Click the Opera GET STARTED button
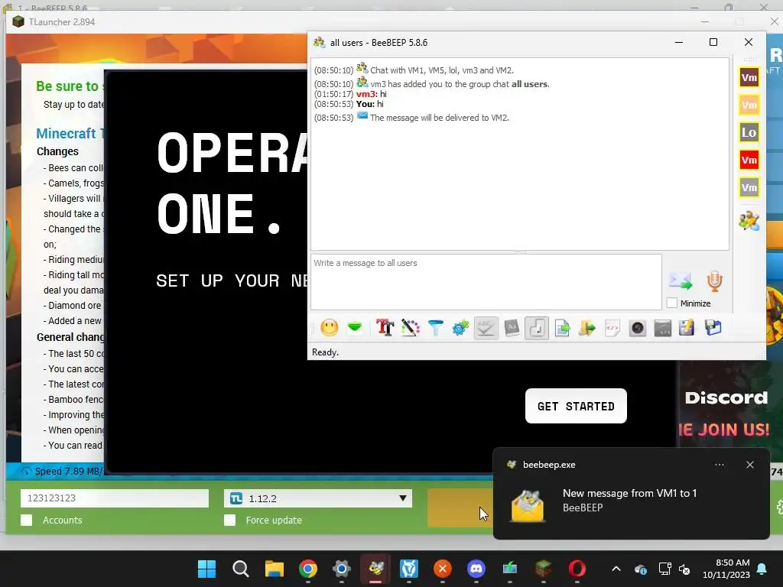The height and width of the screenshot is (587, 783). pos(576,406)
